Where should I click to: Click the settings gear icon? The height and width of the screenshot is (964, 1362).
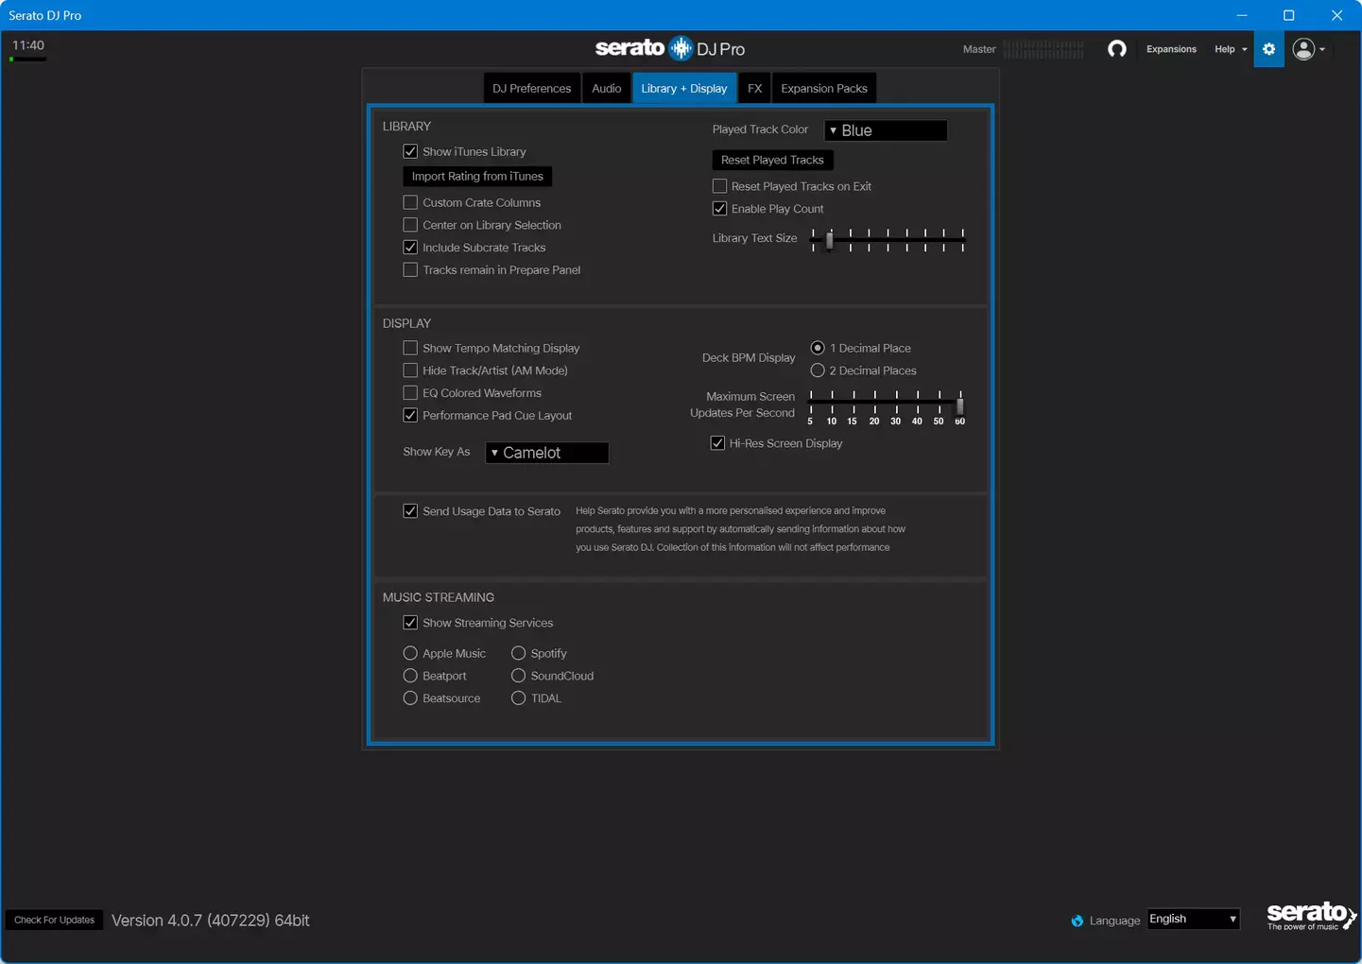click(1268, 49)
